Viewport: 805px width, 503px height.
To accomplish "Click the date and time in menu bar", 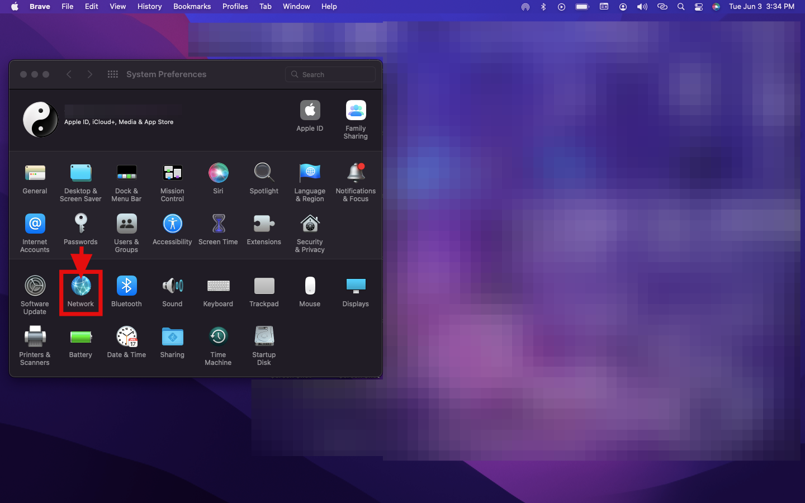I will [761, 7].
